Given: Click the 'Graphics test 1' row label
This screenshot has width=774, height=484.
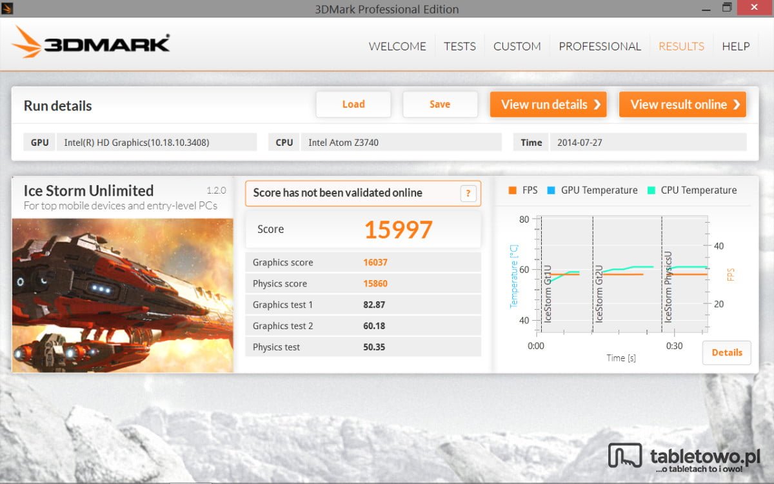Looking at the screenshot, I should (283, 305).
